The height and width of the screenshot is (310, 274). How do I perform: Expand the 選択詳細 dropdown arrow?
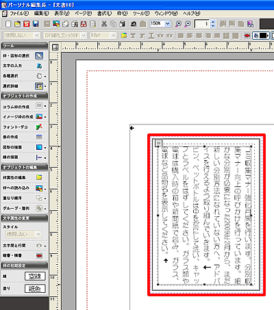(45, 86)
